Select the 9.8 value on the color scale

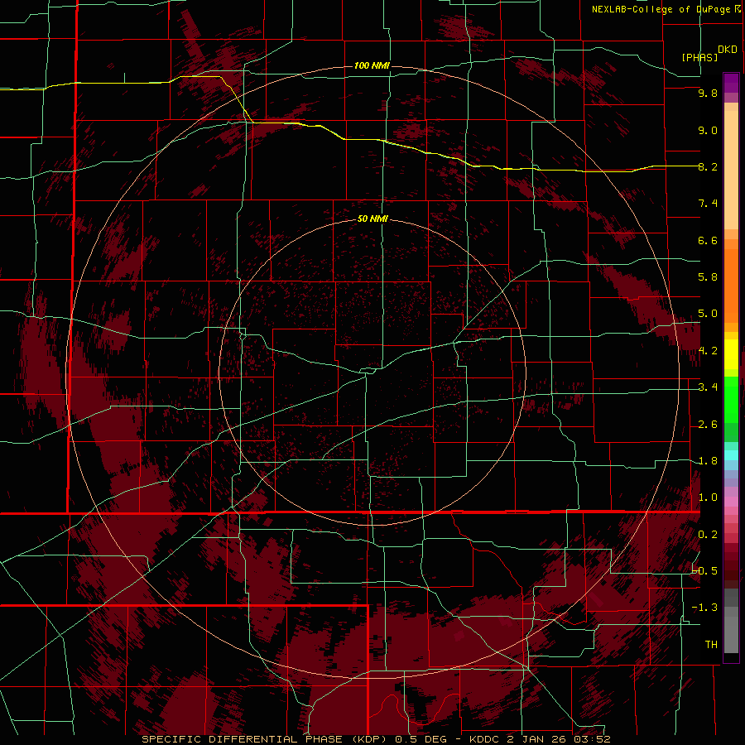coord(708,93)
